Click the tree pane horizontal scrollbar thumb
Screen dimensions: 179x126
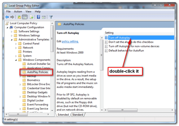(18, 114)
